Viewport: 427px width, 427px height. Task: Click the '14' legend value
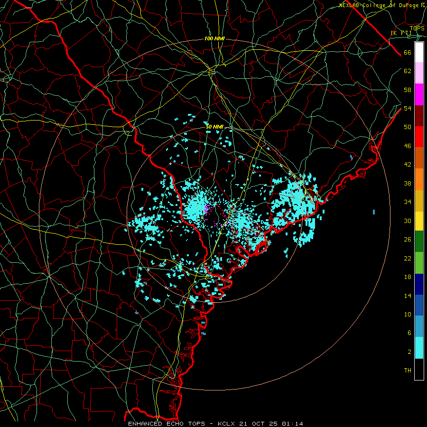coord(408,296)
